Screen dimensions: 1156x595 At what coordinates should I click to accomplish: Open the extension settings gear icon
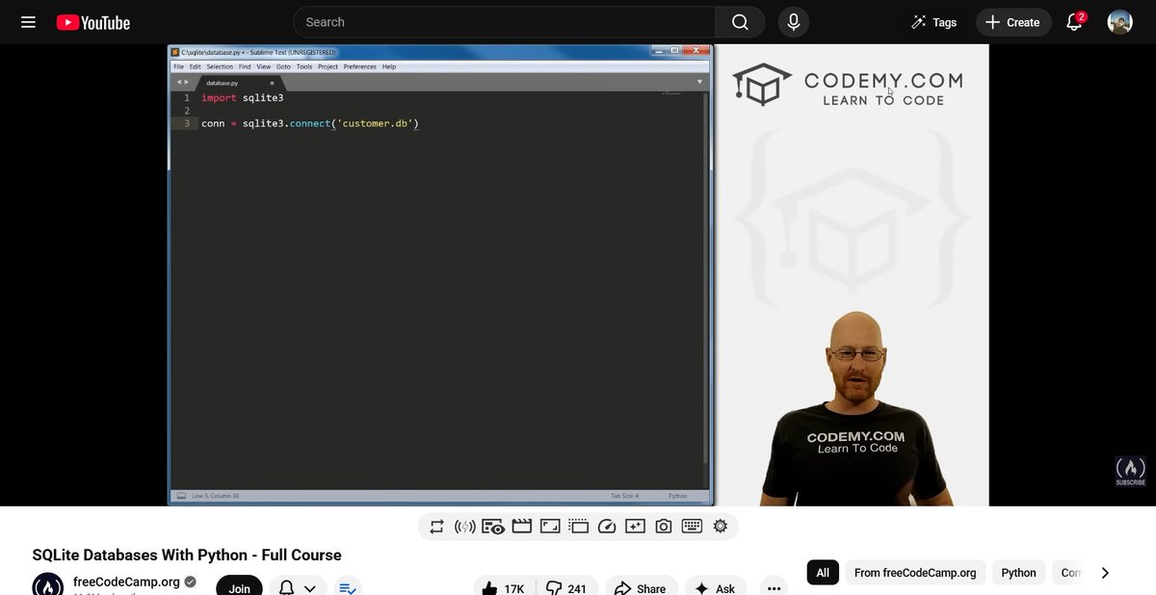click(720, 527)
